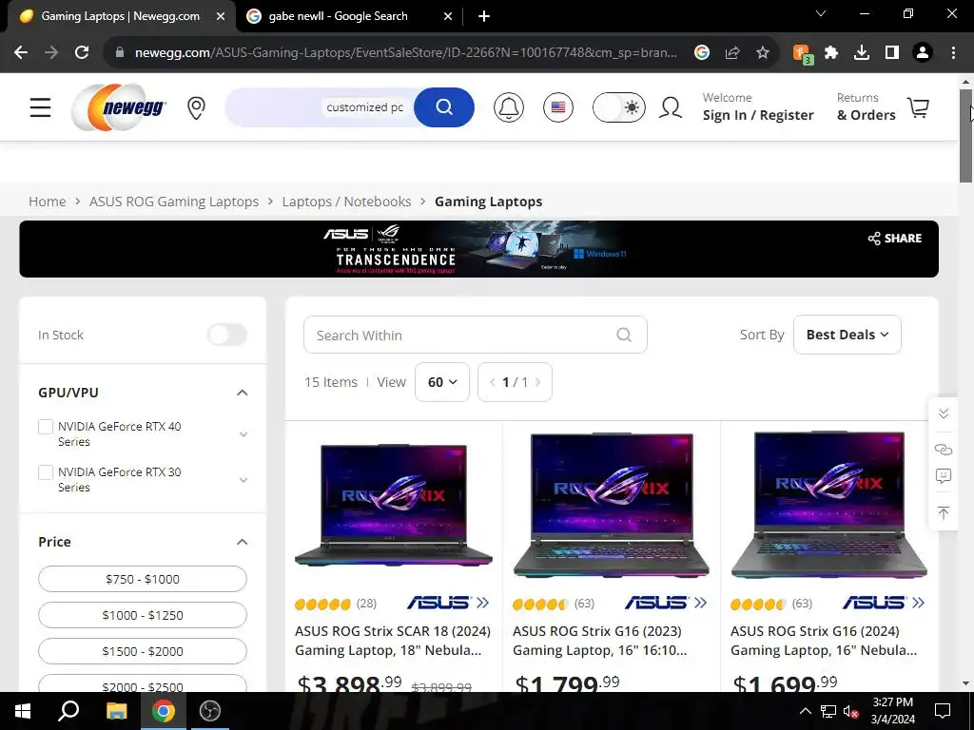
Task: Go to the Newegg logo home page
Action: pyautogui.click(x=119, y=107)
